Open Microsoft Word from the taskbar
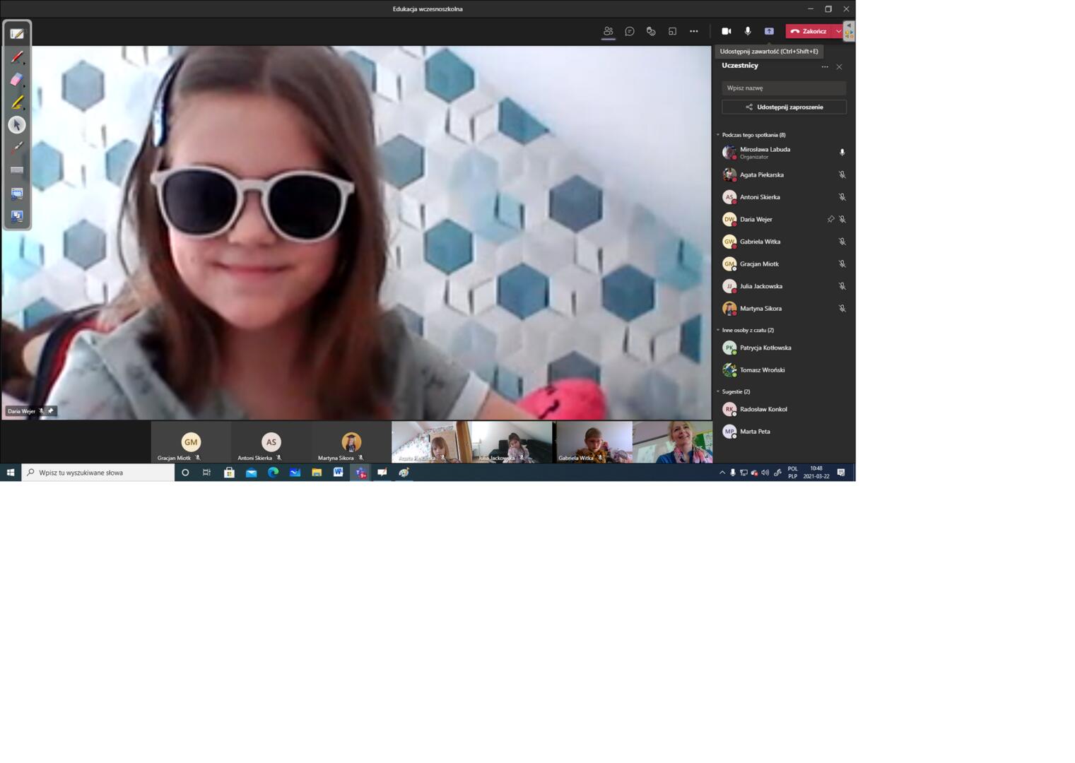Viewport: 1075px width, 763px height. tap(339, 473)
